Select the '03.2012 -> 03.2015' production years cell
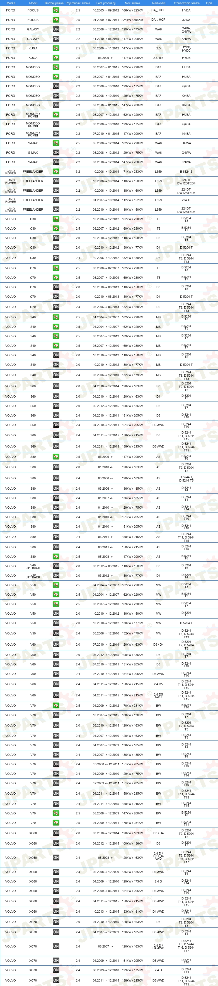This screenshot has width=218, height=986. point(106,566)
